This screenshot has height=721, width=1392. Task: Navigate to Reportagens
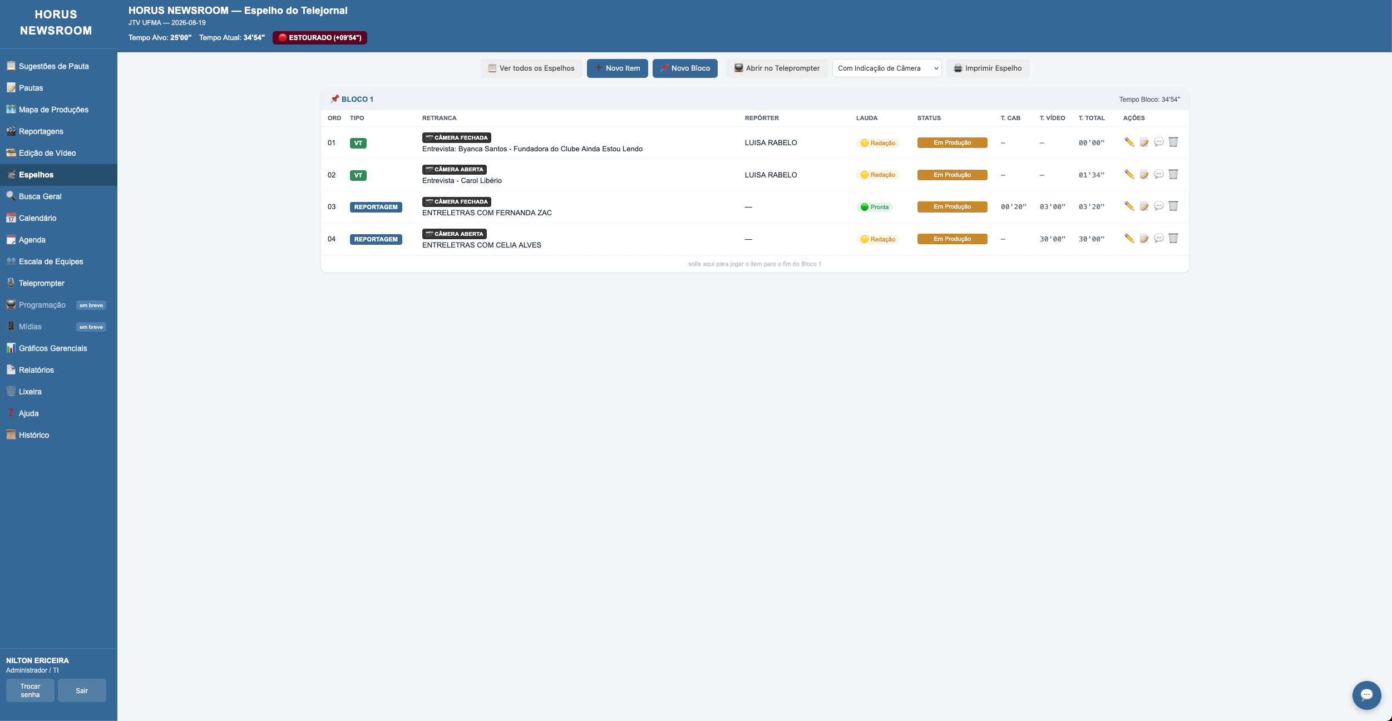coord(58,131)
